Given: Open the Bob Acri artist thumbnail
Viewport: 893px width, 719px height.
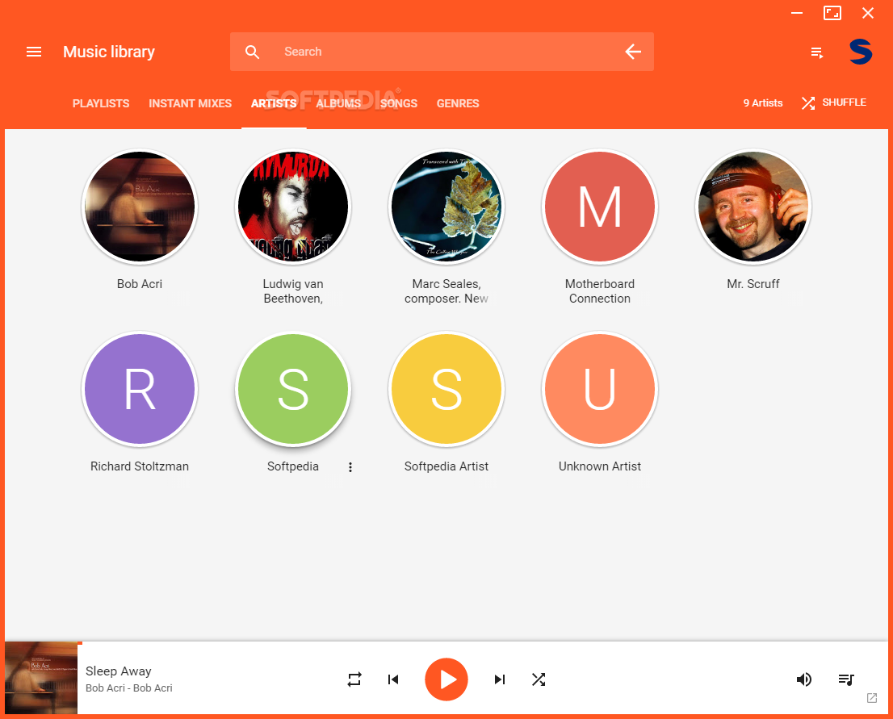Looking at the screenshot, I should (x=140, y=207).
